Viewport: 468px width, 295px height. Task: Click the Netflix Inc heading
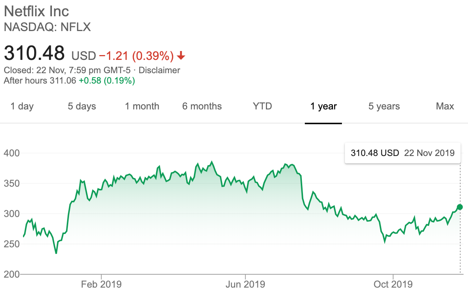click(36, 11)
